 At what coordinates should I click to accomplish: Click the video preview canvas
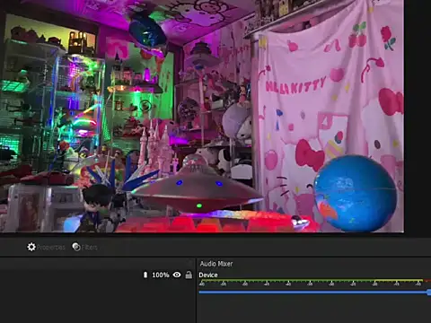pos(202,116)
